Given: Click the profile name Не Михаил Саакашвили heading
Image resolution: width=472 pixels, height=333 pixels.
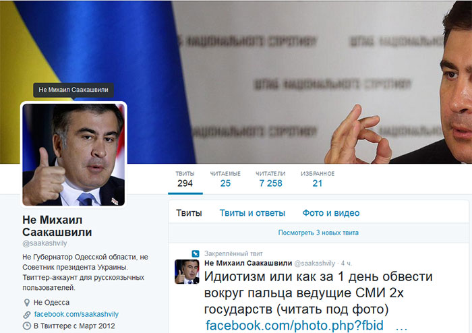Looking at the screenshot, I should (x=57, y=226).
